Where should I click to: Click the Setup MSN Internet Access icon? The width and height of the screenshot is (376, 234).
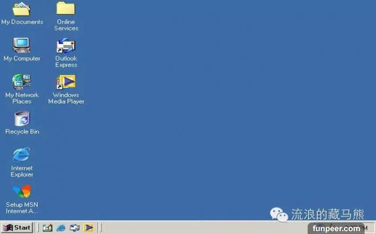point(22,192)
